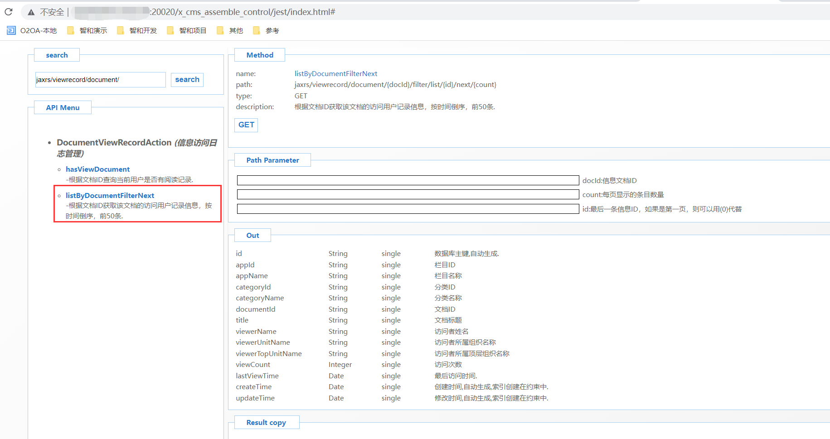Screen dimensions: 830x439
Task: Click the search button beside the input
Action: pos(187,80)
